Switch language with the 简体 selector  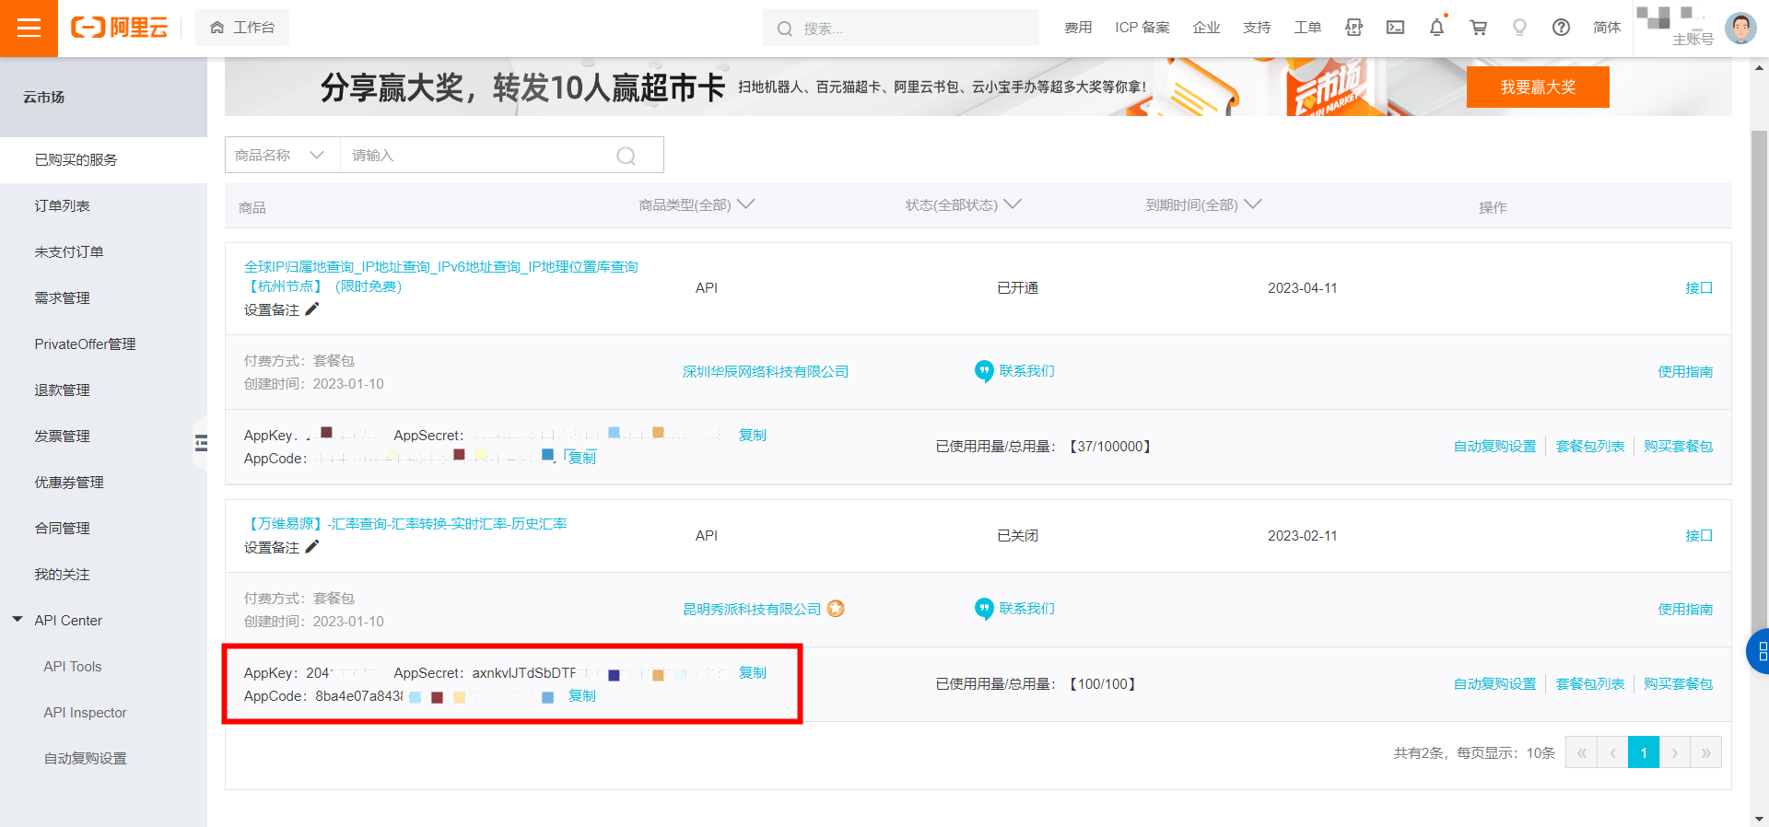coord(1607,28)
